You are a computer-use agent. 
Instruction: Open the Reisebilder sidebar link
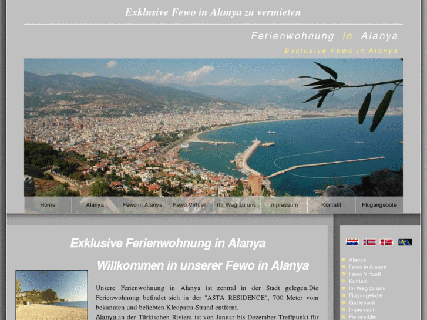click(363, 316)
